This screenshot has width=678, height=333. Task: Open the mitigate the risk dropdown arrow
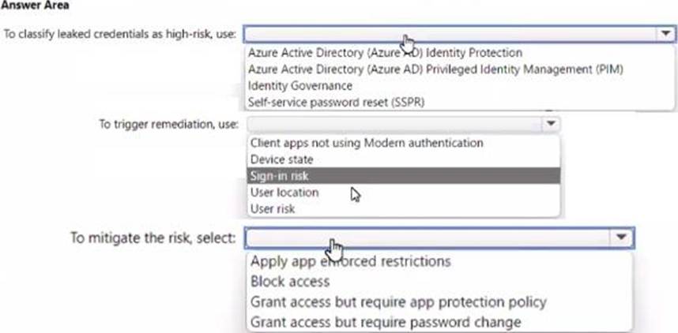pyautogui.click(x=621, y=237)
